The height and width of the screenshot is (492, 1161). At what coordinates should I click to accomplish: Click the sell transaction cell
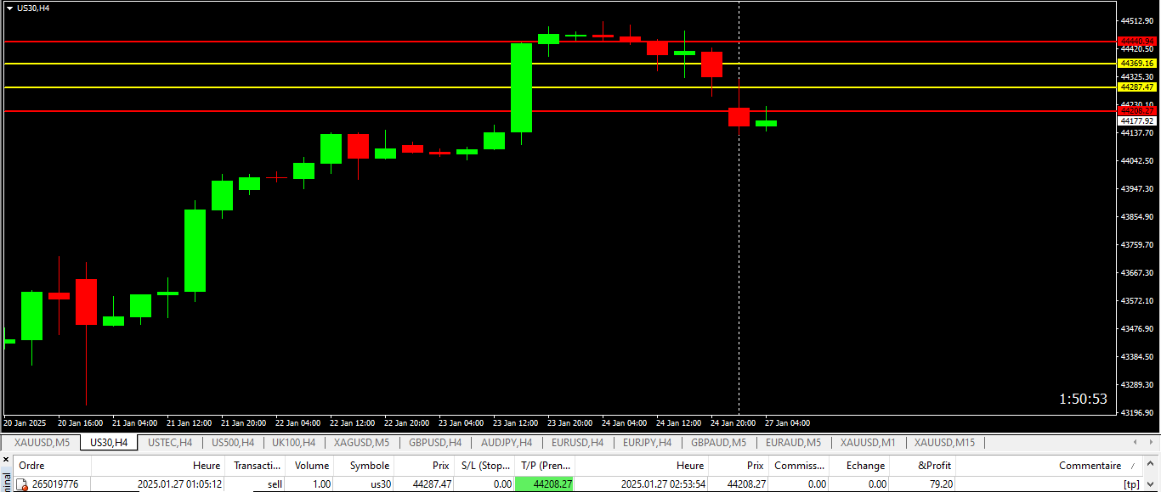tap(257, 484)
